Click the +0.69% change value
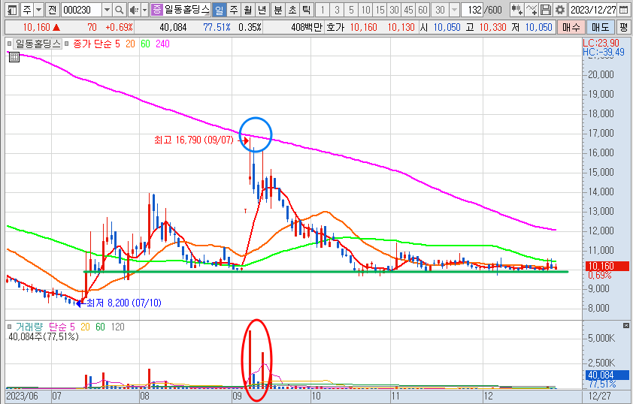Viewport: 633px width, 404px height. (119, 28)
